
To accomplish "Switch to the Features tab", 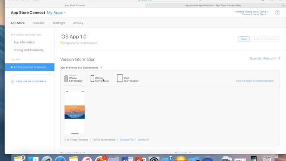I will tap(38, 23).
